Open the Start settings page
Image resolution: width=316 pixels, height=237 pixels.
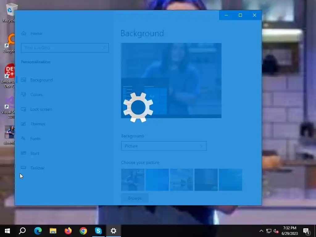[x=35, y=153]
